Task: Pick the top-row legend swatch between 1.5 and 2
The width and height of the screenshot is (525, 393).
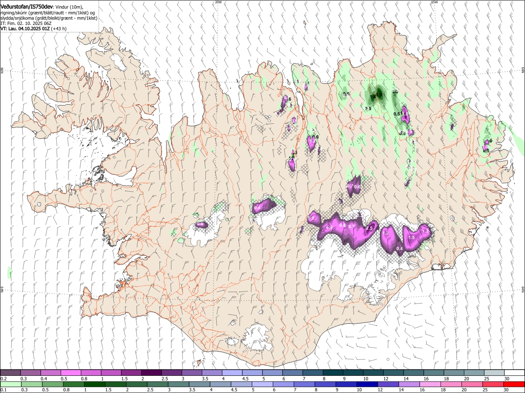Action: (x=131, y=373)
